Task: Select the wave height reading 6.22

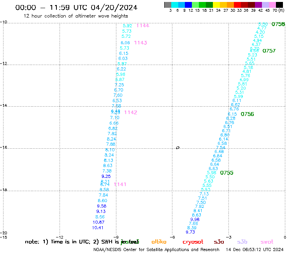Action: pos(121,69)
